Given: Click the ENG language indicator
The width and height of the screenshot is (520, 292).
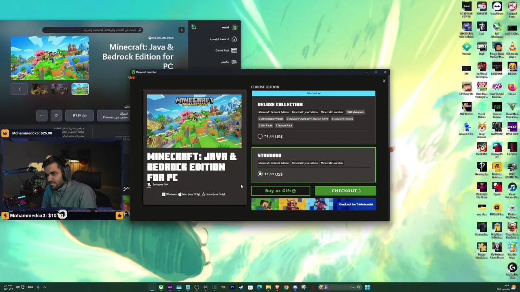Looking at the screenshot, I should [30, 287].
